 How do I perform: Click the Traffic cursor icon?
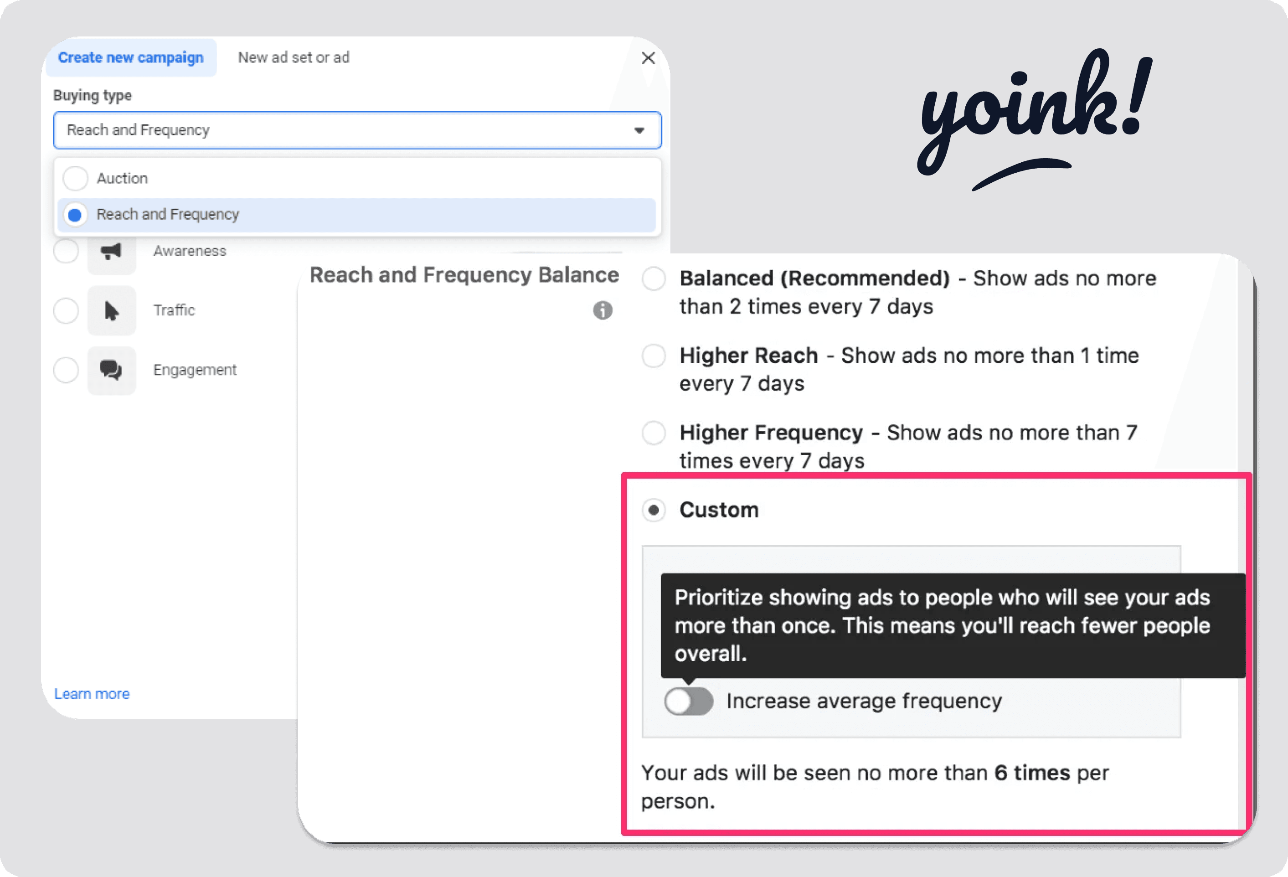[111, 310]
